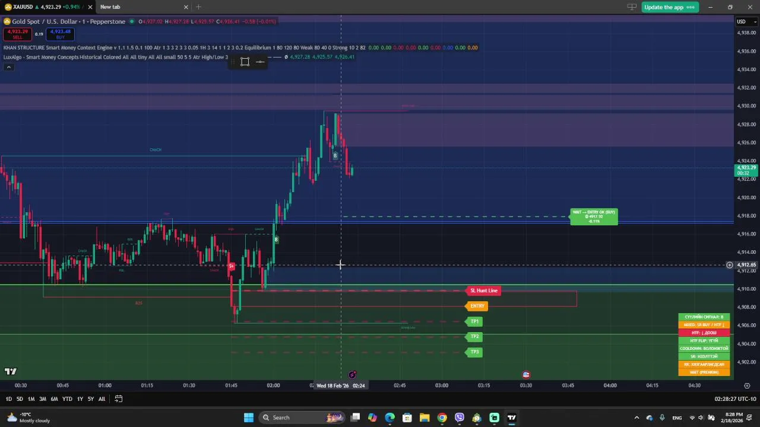
Task: Open the layout icon next to Update button
Action: pos(632,7)
